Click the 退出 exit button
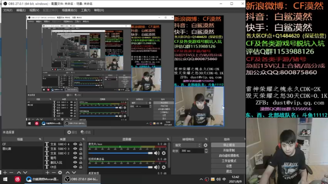The image size is (328, 184). (229, 171)
